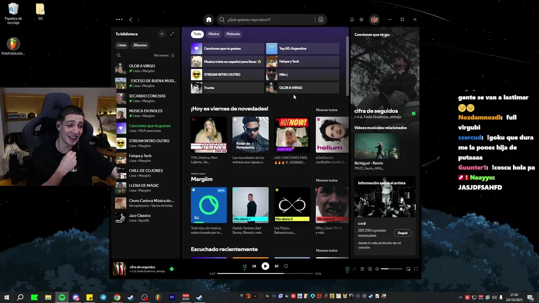Toggle the Now Playing view icon
The height and width of the screenshot is (303, 539).
(347, 269)
